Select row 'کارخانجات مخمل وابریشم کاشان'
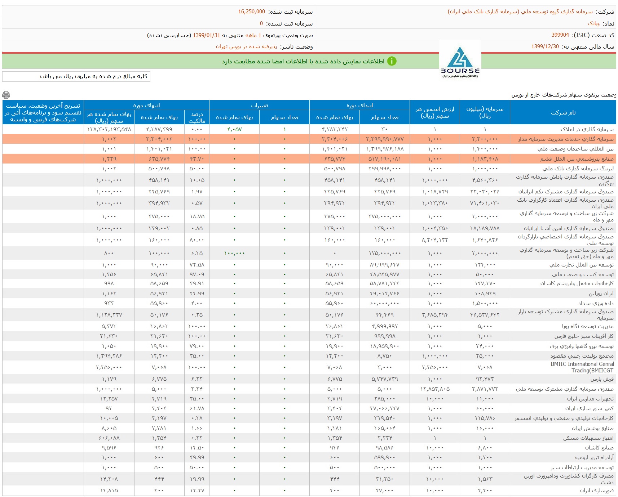The width and height of the screenshot is (618, 497). (x=309, y=284)
